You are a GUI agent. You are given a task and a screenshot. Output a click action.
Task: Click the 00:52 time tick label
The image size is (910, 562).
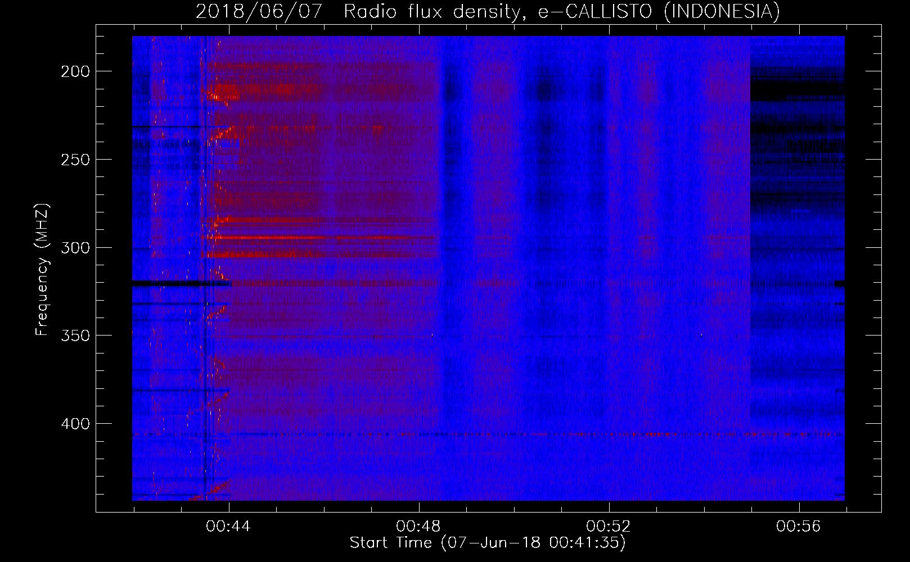(609, 526)
